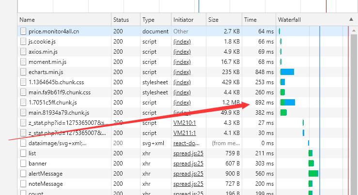Viewport: 358px width, 195px height.
Task: Click the alertMessage green waterfall bar
Action: [313, 174]
